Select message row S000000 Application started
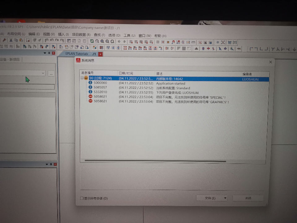 (x=174, y=83)
